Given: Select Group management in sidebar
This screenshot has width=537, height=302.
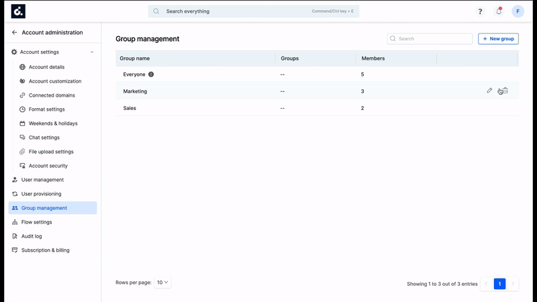Looking at the screenshot, I should 53,208.
